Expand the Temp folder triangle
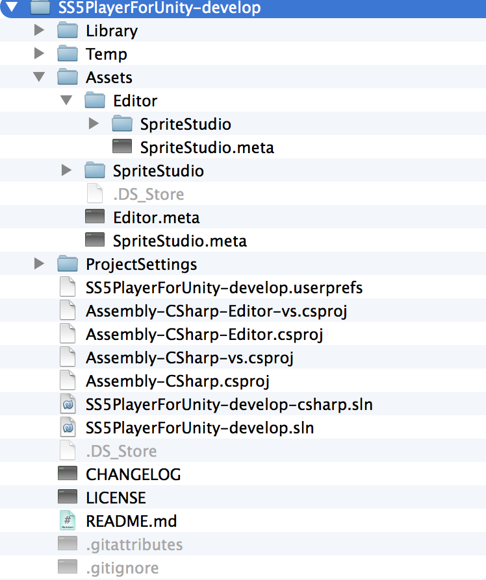Image resolution: width=486 pixels, height=580 pixels. [39, 53]
